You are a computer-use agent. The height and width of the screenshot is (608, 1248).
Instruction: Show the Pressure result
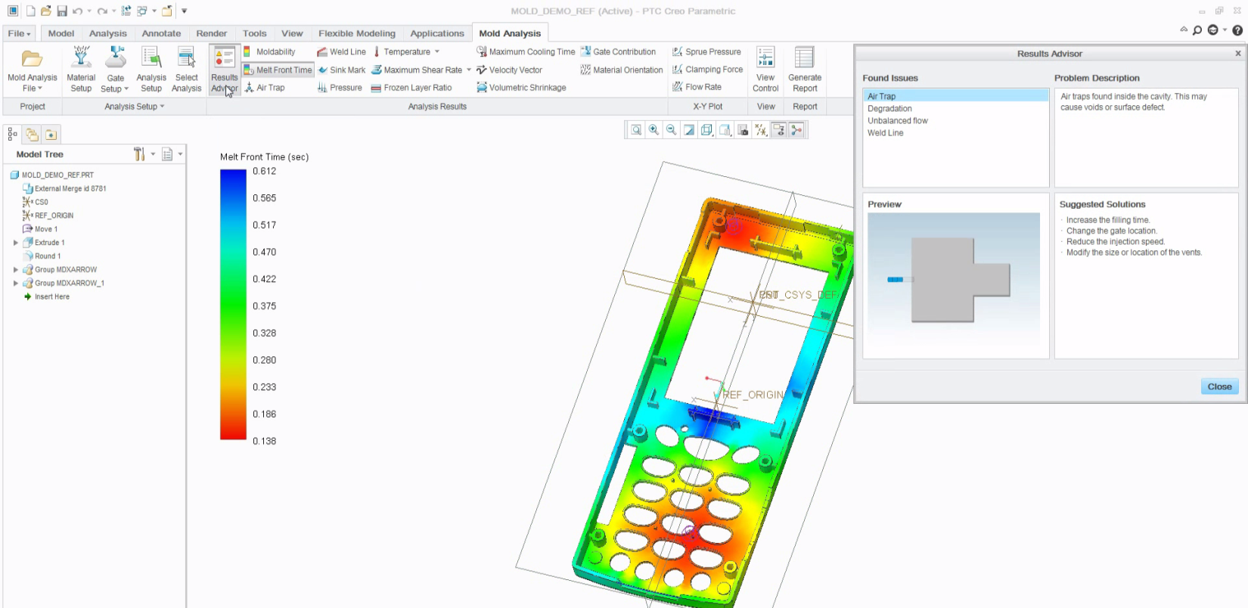click(x=340, y=88)
